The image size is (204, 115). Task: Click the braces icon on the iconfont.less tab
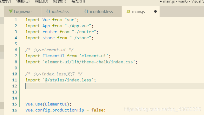86,11
